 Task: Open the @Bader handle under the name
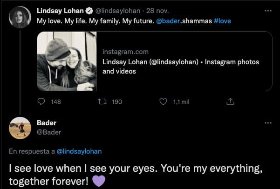tap(48, 132)
